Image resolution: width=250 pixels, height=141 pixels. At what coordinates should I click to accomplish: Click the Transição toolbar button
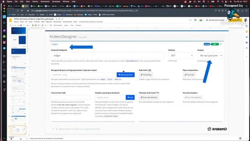[x=78, y=25]
